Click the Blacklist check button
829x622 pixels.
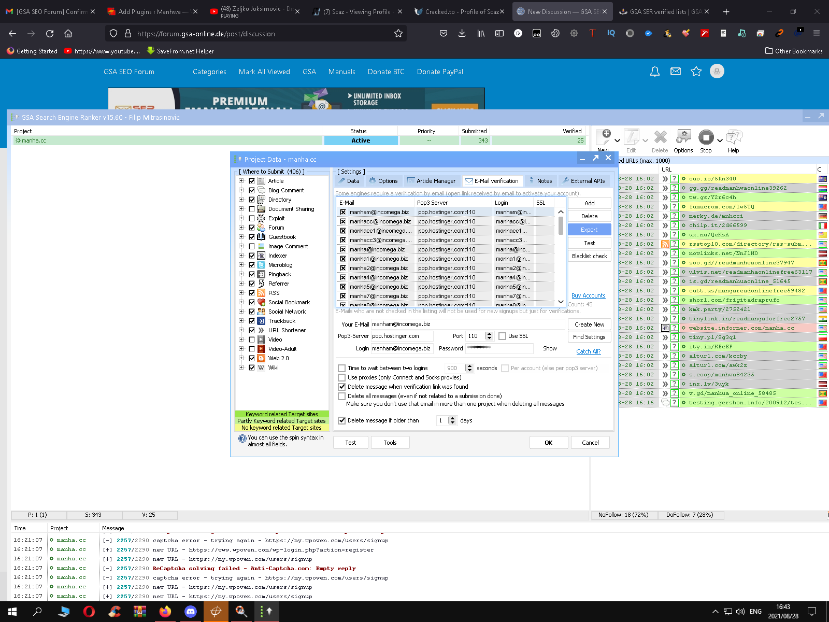[x=590, y=256]
